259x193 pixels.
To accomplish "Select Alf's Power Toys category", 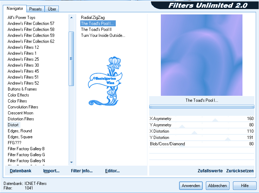I will click(21, 18).
